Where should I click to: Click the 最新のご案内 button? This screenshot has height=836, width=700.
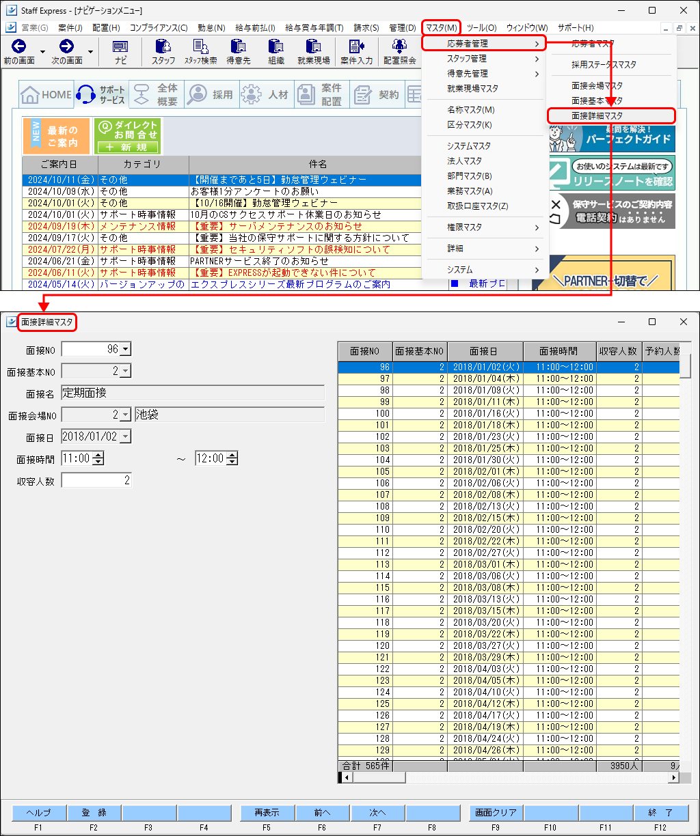click(x=56, y=136)
